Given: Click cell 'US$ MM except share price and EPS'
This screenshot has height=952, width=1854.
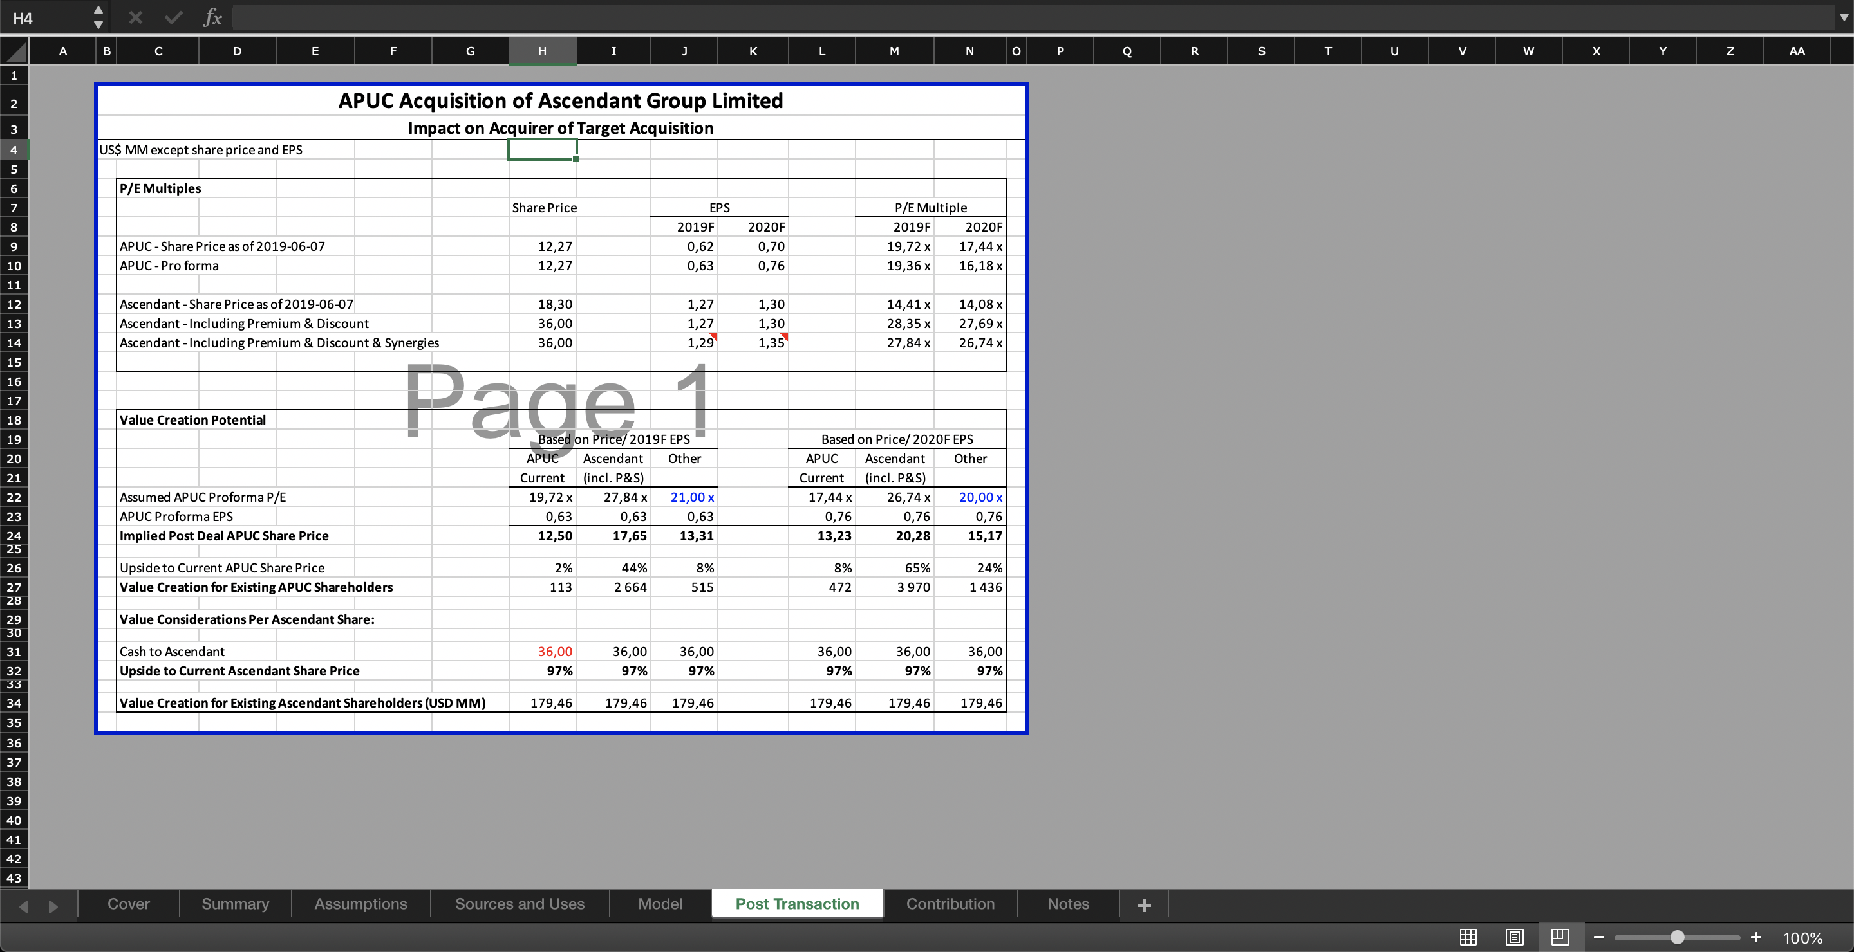Looking at the screenshot, I should pyautogui.click(x=201, y=150).
